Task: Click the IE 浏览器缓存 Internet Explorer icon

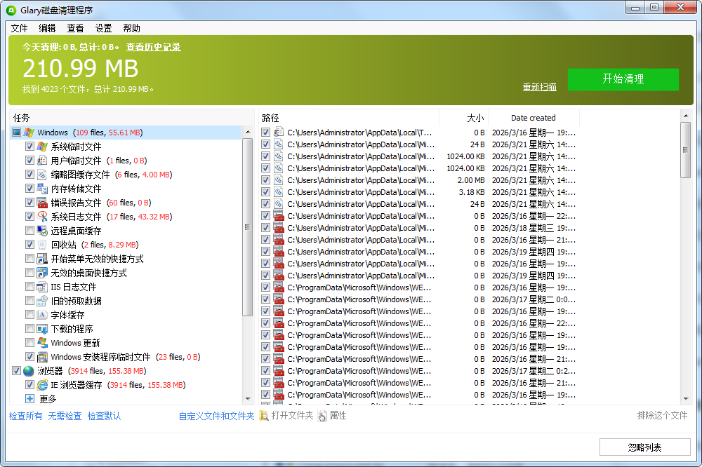Action: pyautogui.click(x=42, y=385)
